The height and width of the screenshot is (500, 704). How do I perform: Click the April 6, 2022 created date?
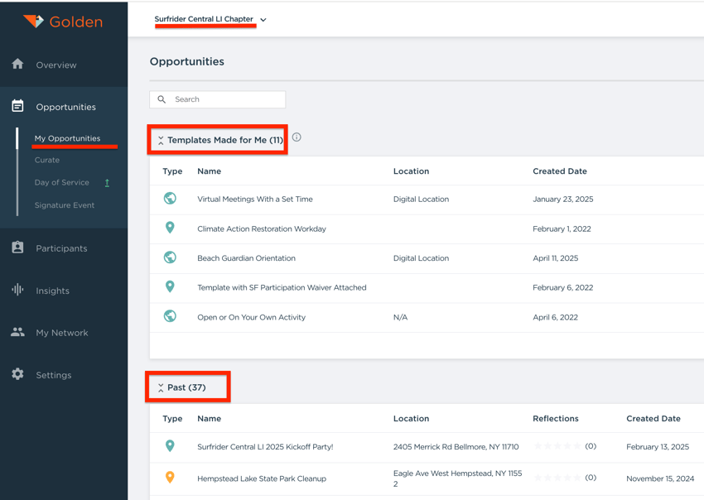pyautogui.click(x=556, y=317)
